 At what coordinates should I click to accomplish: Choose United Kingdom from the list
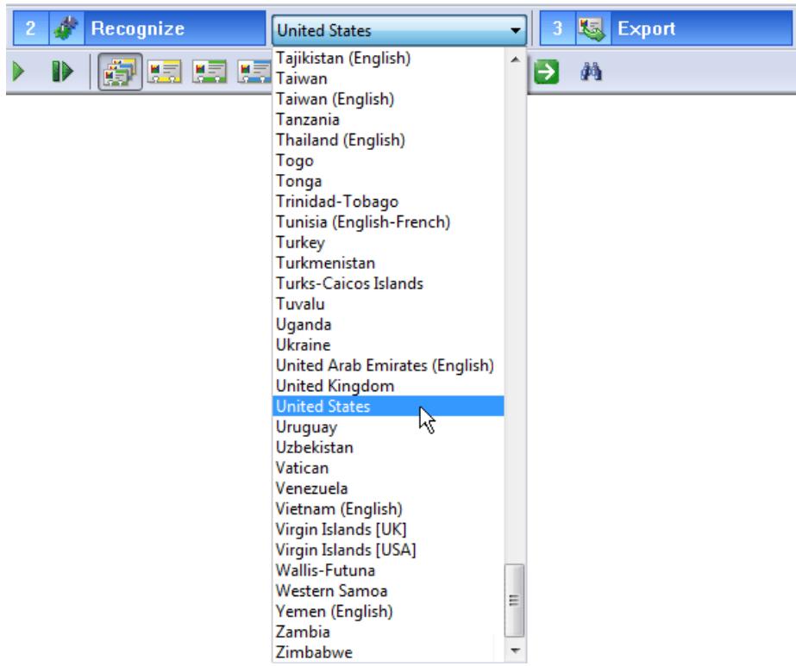[x=388, y=385]
